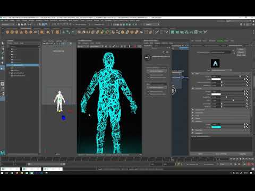Screen dimensions: 255x191
Task: Click the Select button at the Attribute Editor bottom
Action: pos(200,154)
